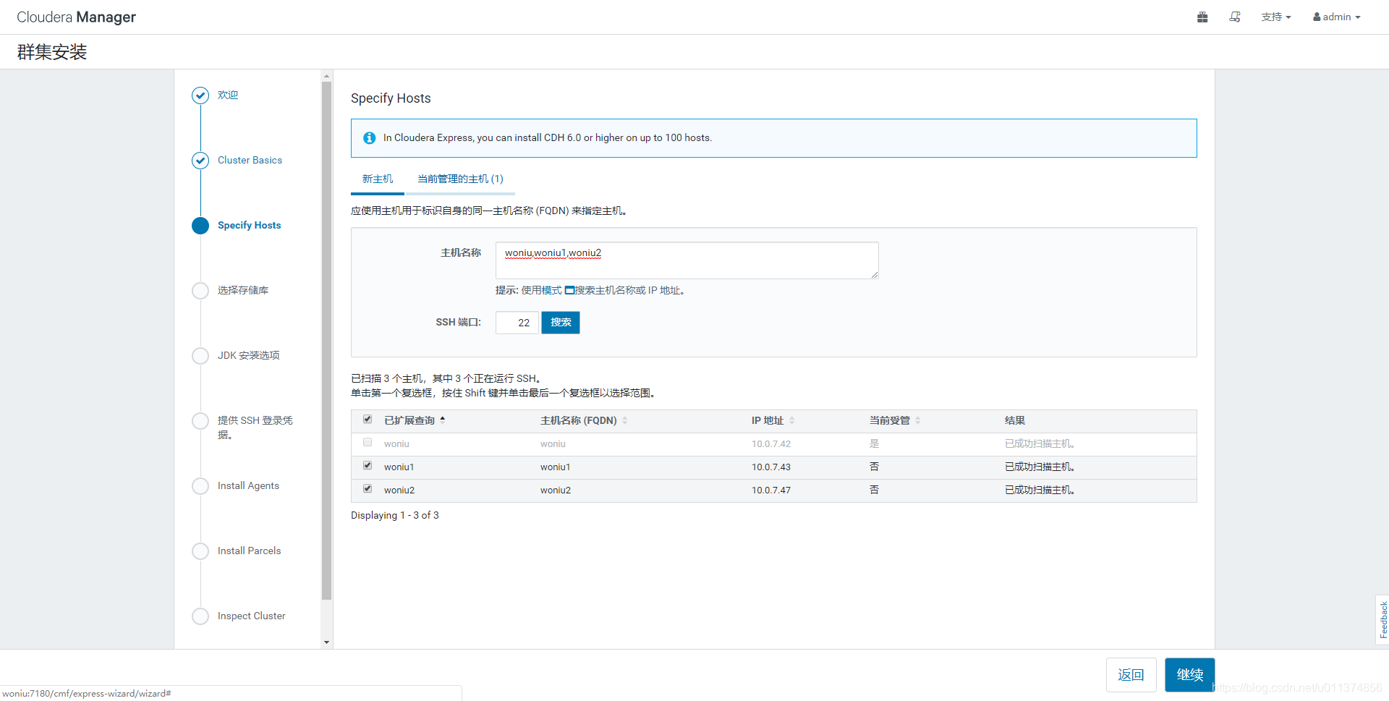Select the Inspect Cluster wizard step
This screenshot has width=1389, height=701.
click(x=251, y=616)
